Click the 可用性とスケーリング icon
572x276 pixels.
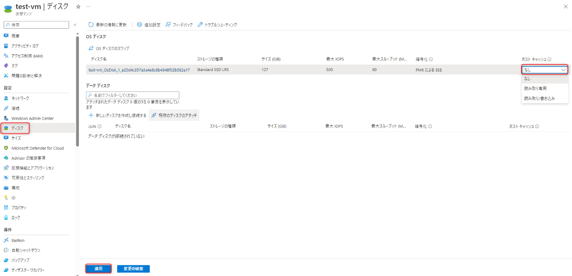pos(6,178)
